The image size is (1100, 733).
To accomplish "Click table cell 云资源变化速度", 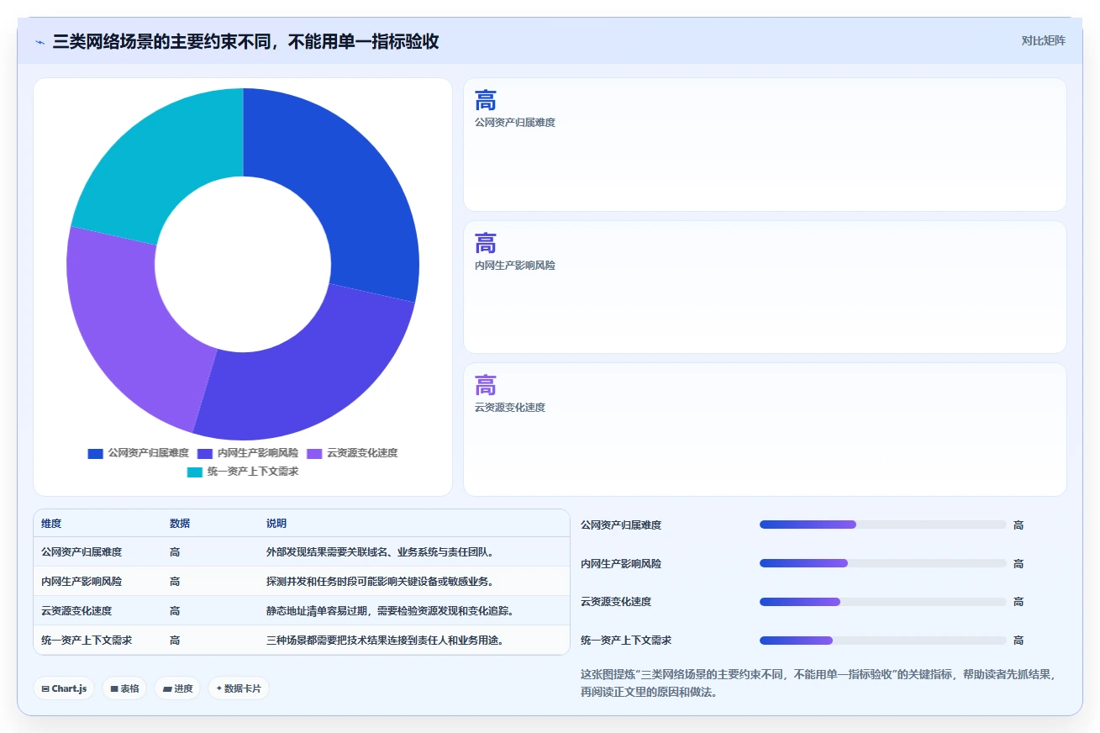I will coord(76,611).
